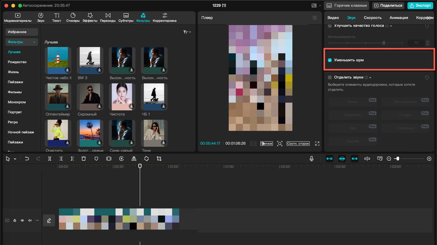This screenshot has width=437, height=245.
Task: Select Портрет filter category
Action: [14, 112]
